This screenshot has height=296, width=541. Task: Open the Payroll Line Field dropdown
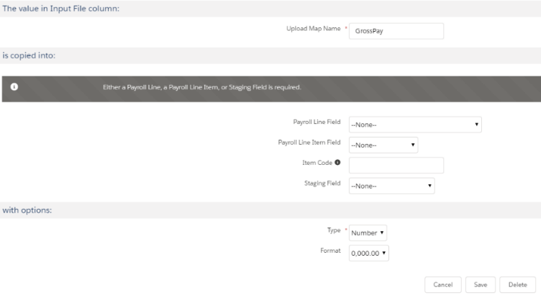coord(414,125)
